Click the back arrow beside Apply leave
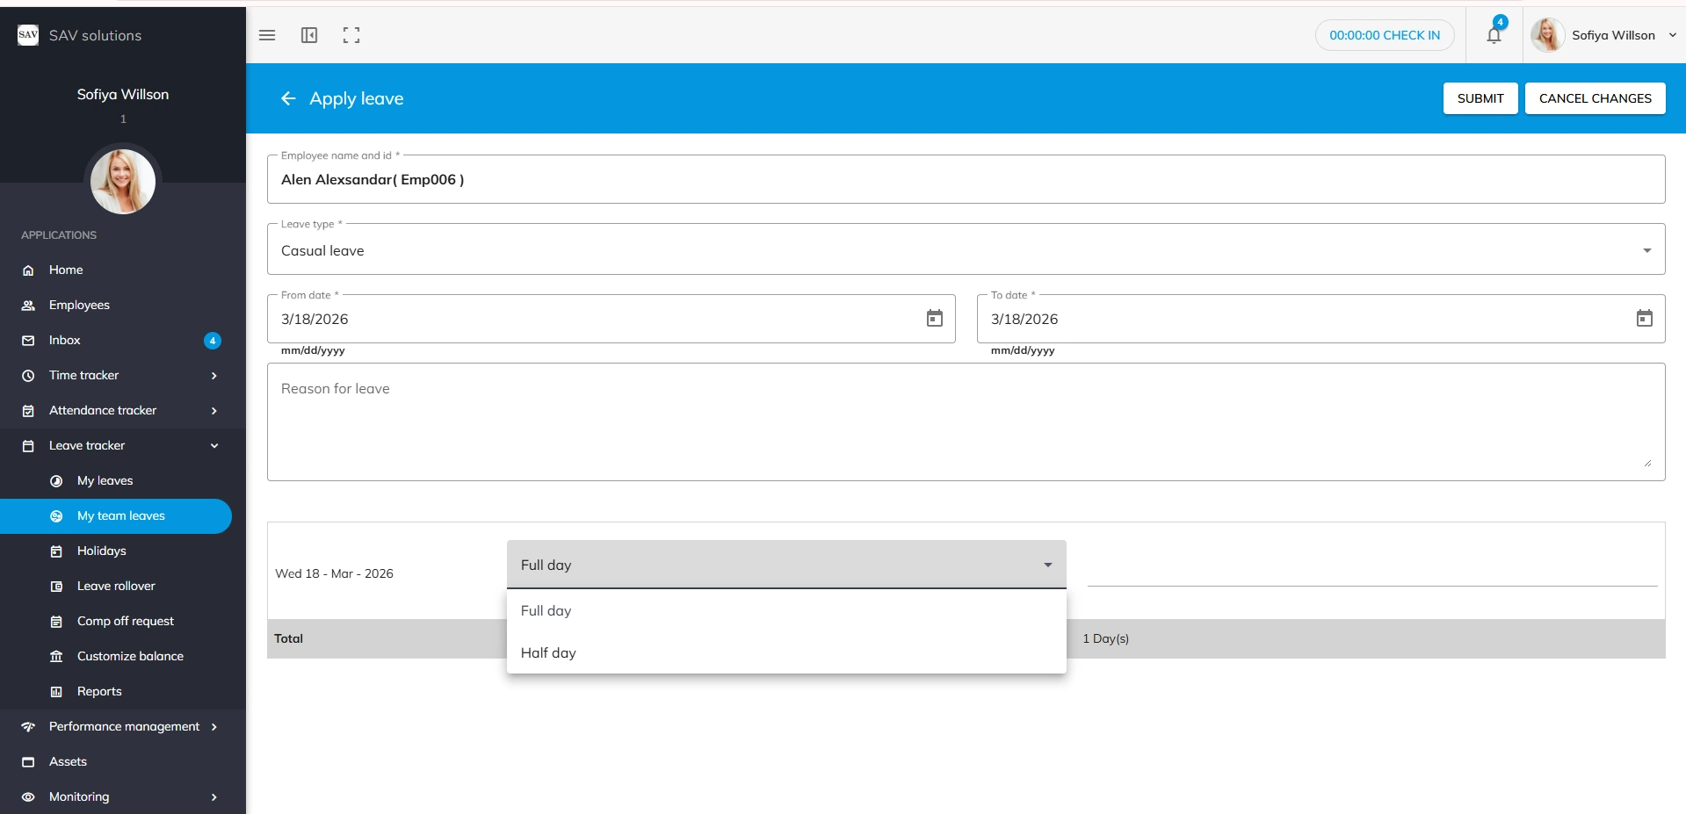Image resolution: width=1686 pixels, height=814 pixels. point(288,98)
